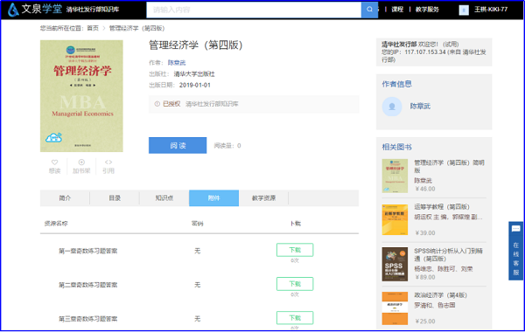The width and height of the screenshot is (525, 332).
Task: Click the search input field
Action: 254,10
